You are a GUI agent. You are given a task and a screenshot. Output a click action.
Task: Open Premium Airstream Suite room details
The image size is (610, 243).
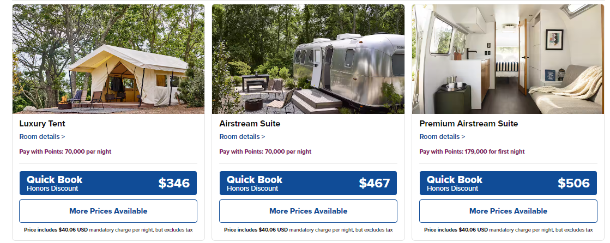(x=442, y=136)
